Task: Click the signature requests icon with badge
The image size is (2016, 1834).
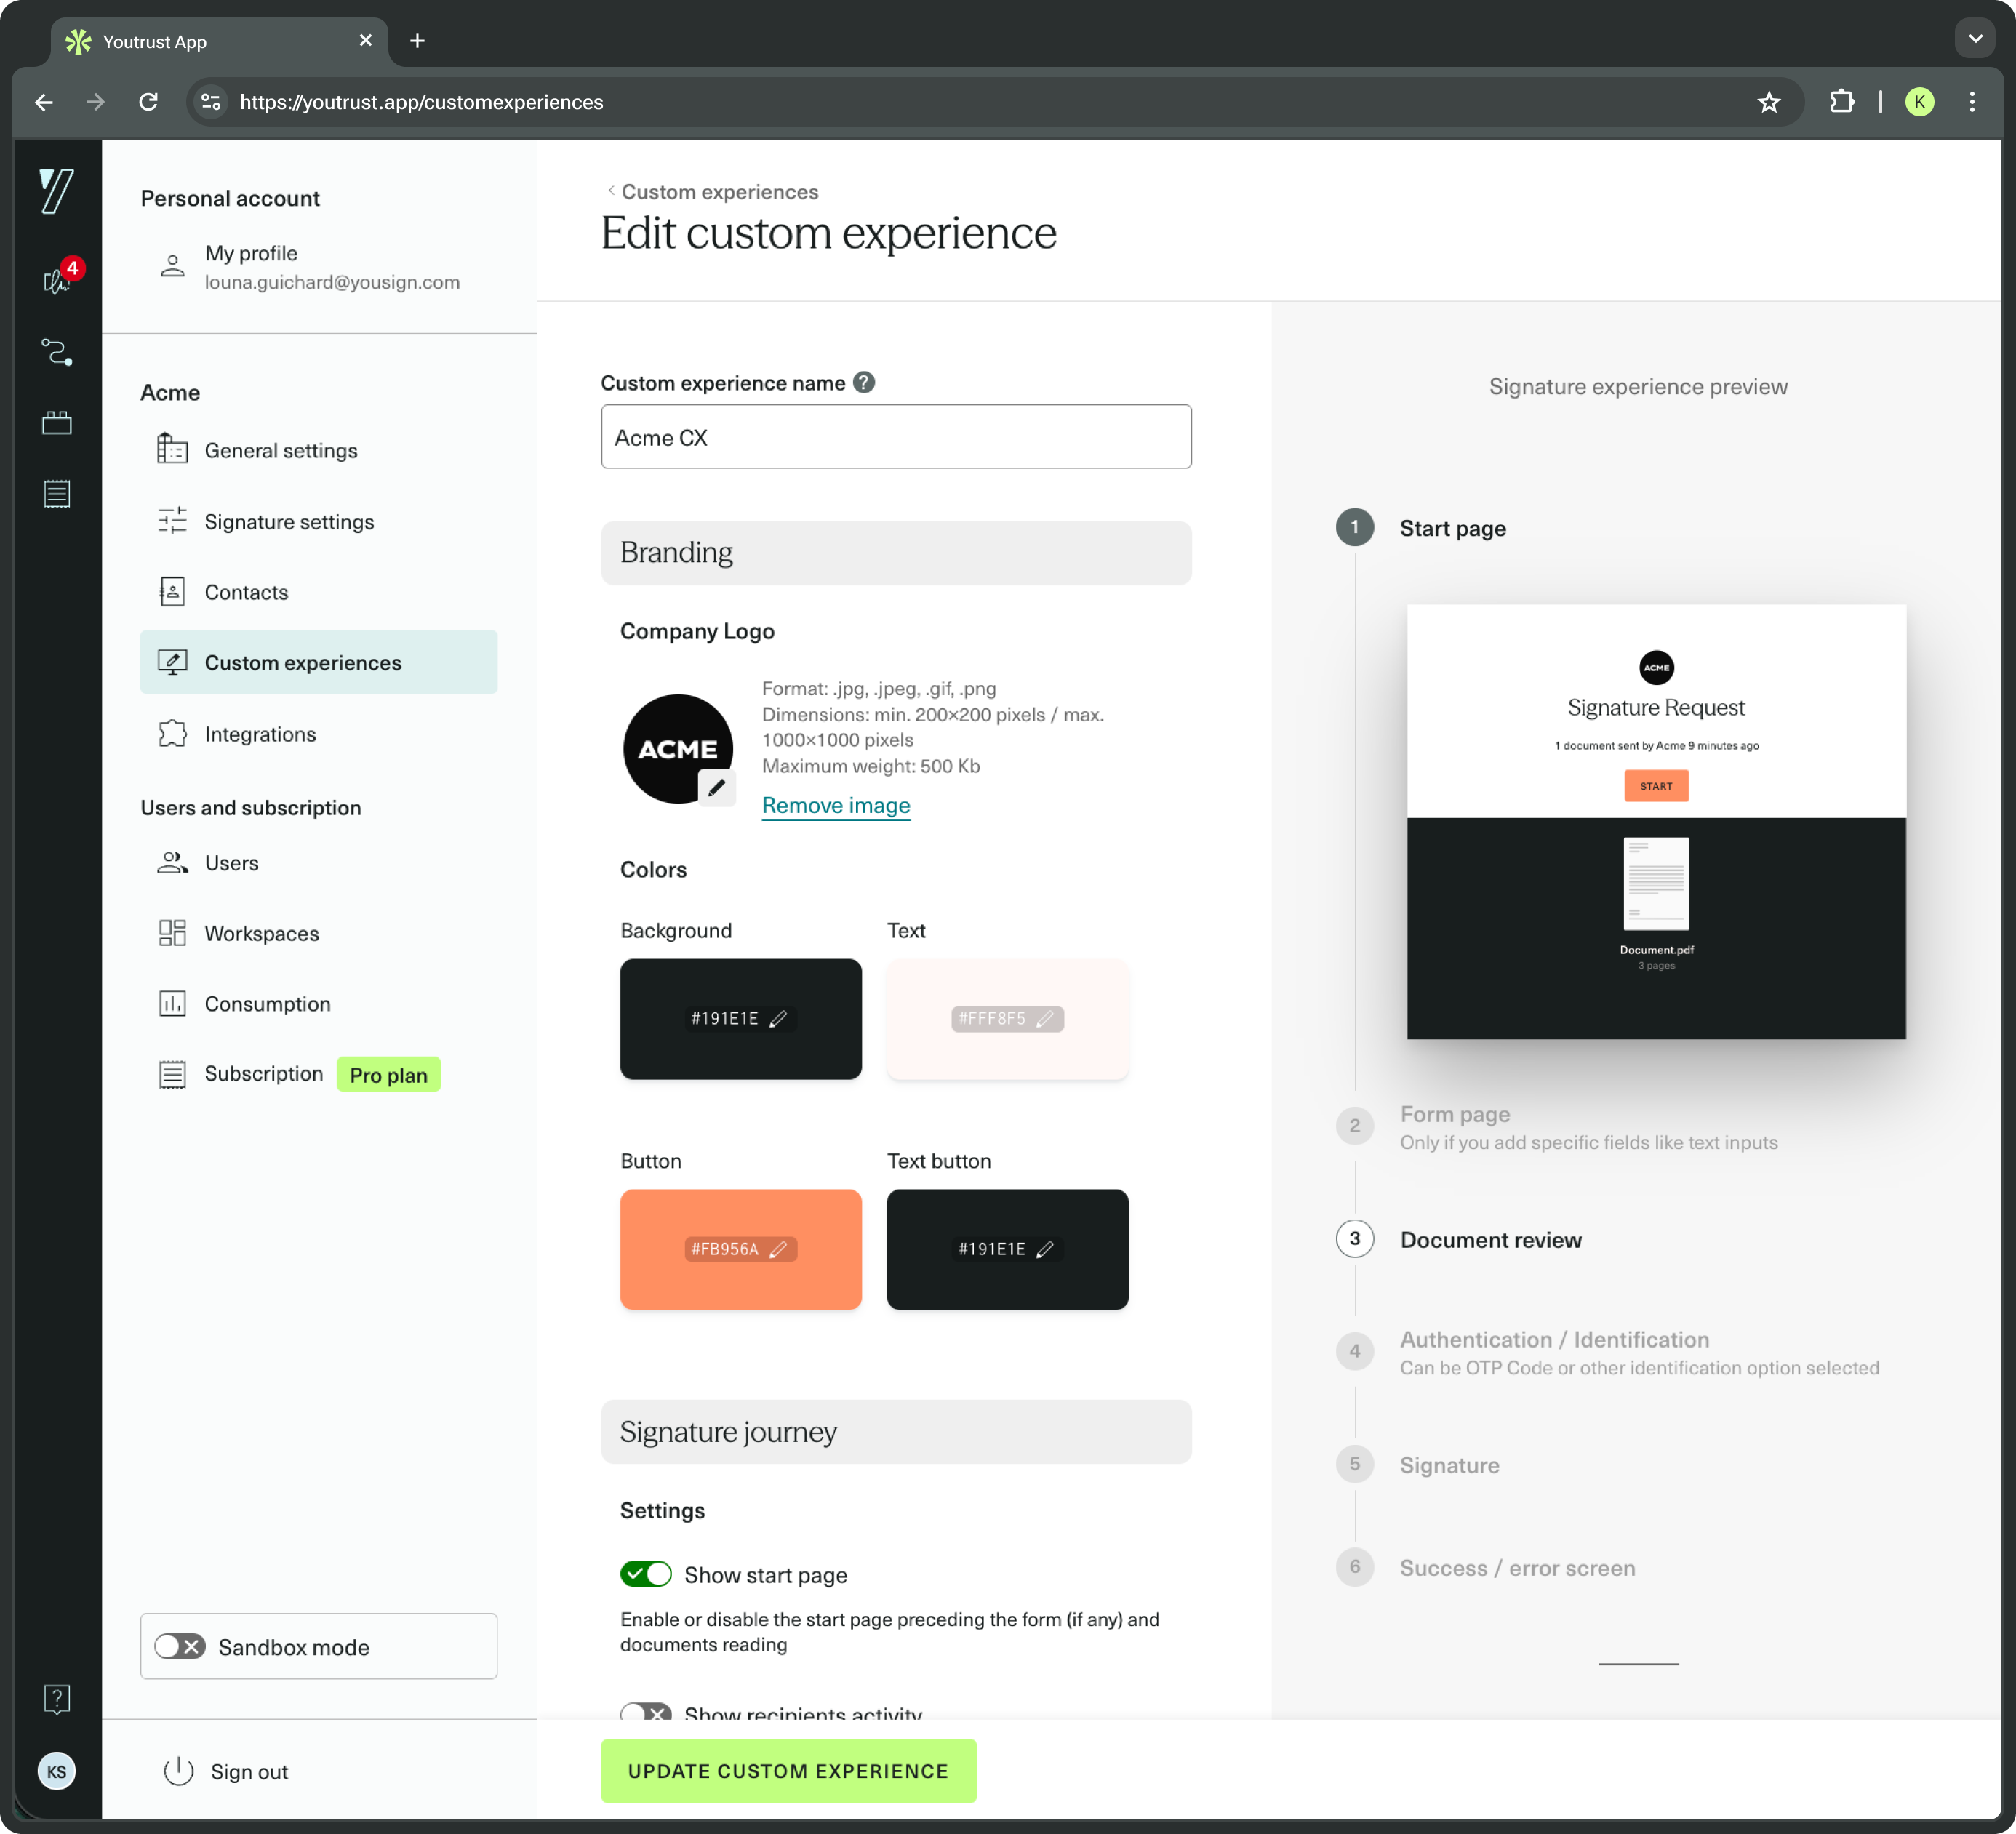Action: coord(57,281)
